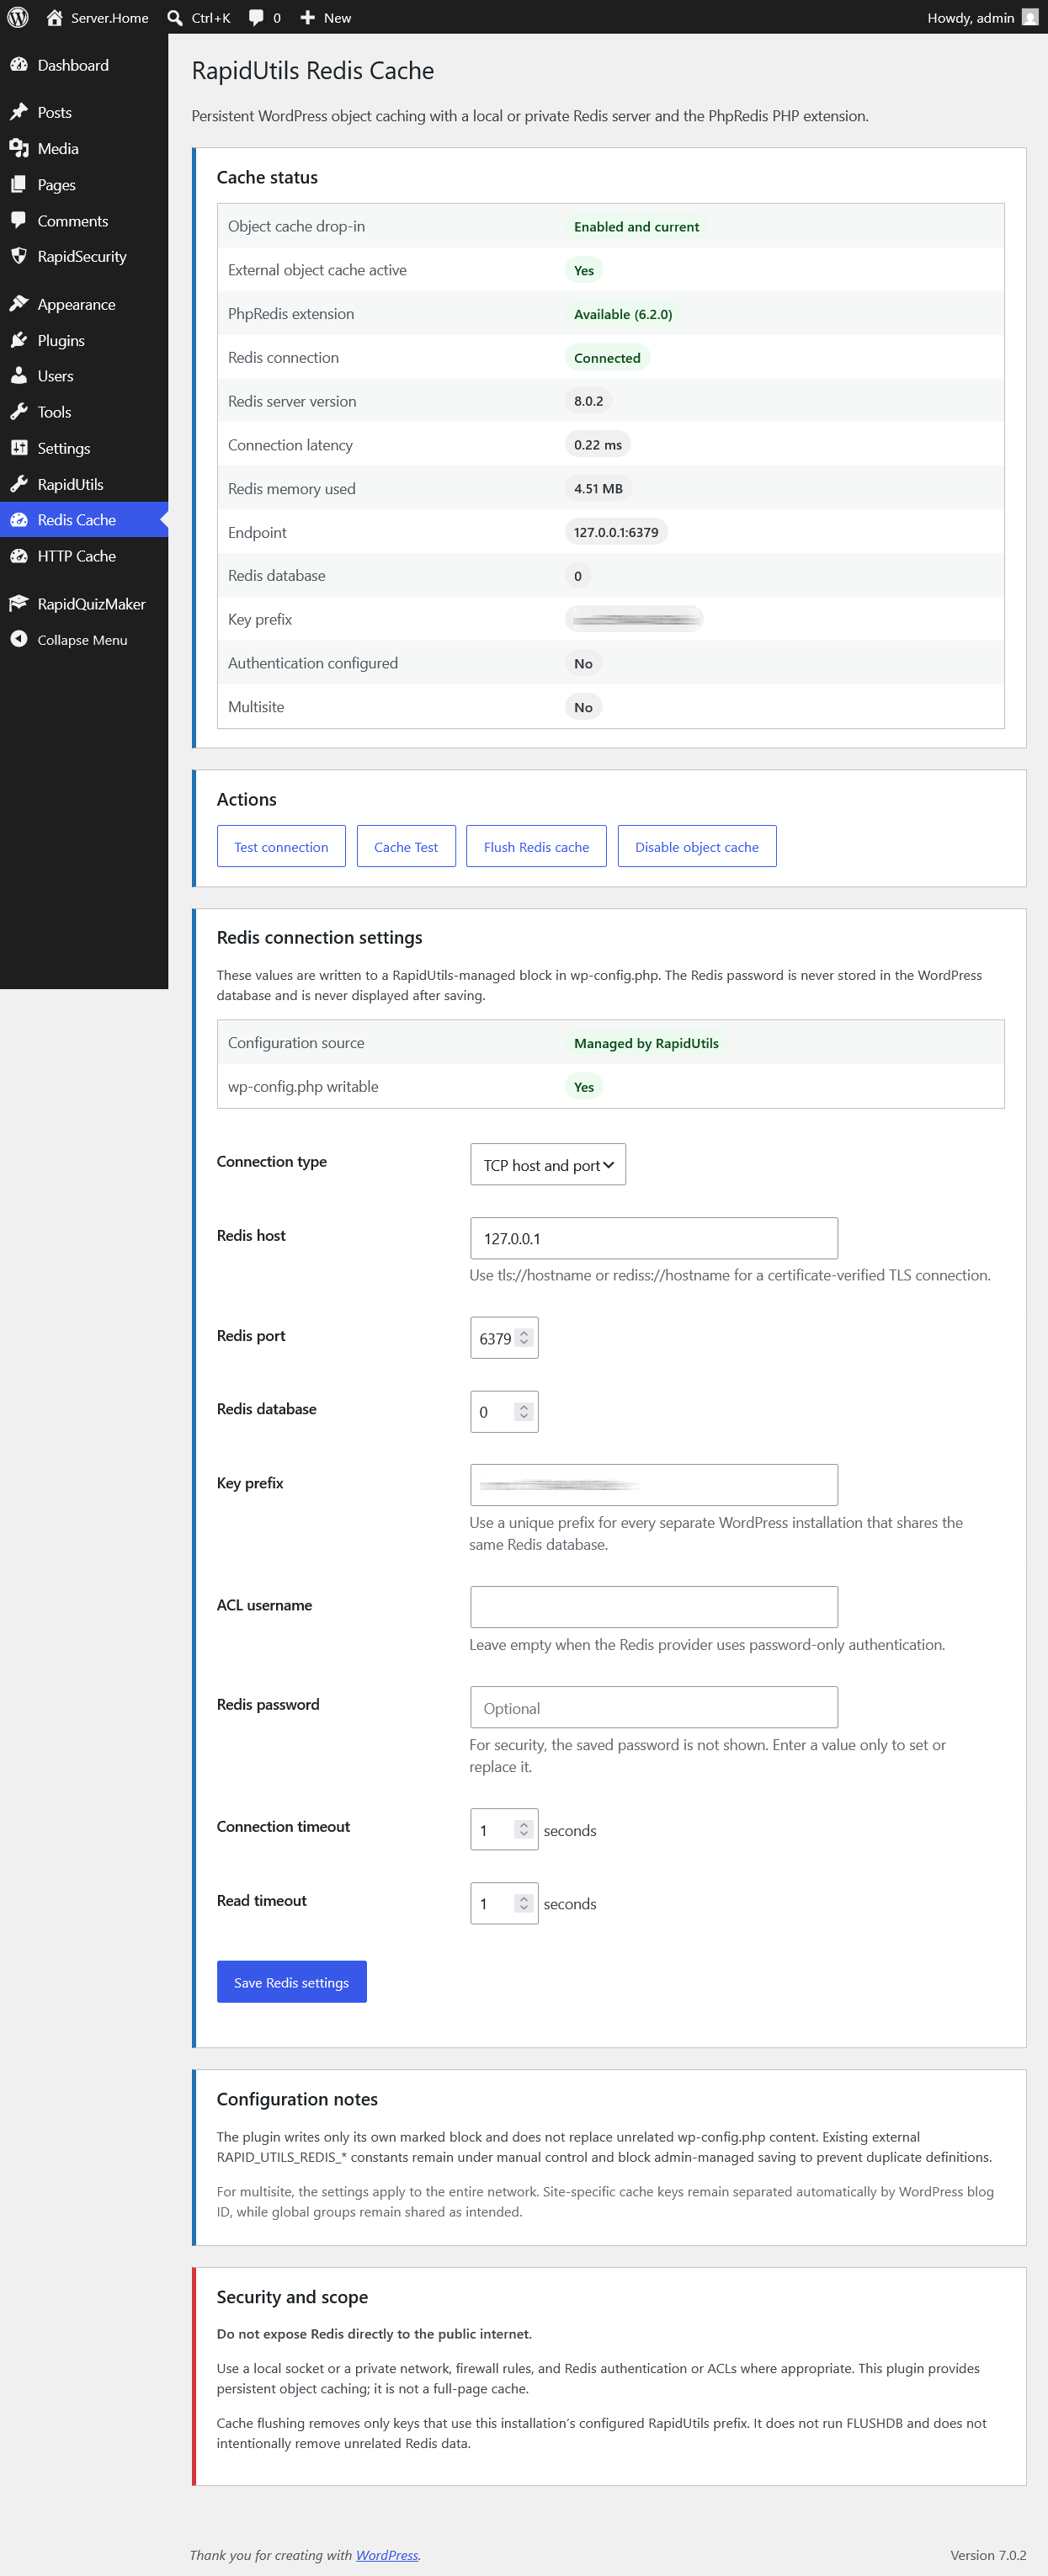Click Disable object cache button
The width and height of the screenshot is (1048, 2576).
(x=697, y=847)
